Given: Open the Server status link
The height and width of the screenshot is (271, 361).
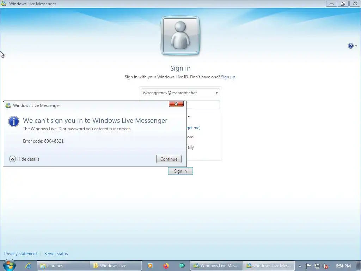Looking at the screenshot, I should [x=56, y=254].
